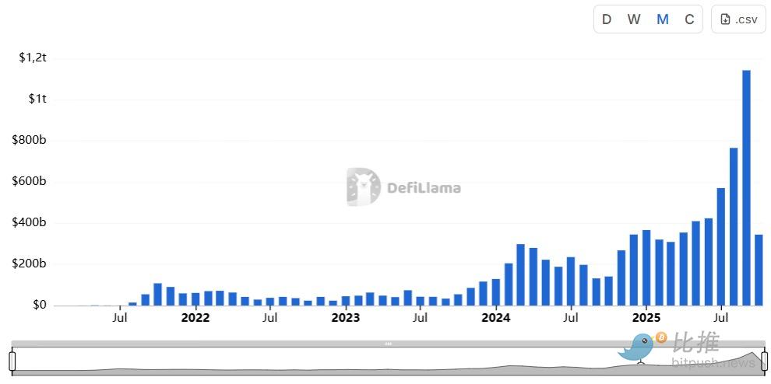This screenshot has width=771, height=384.
Task: Click the rightmost bar in the chart
Action: click(759, 270)
